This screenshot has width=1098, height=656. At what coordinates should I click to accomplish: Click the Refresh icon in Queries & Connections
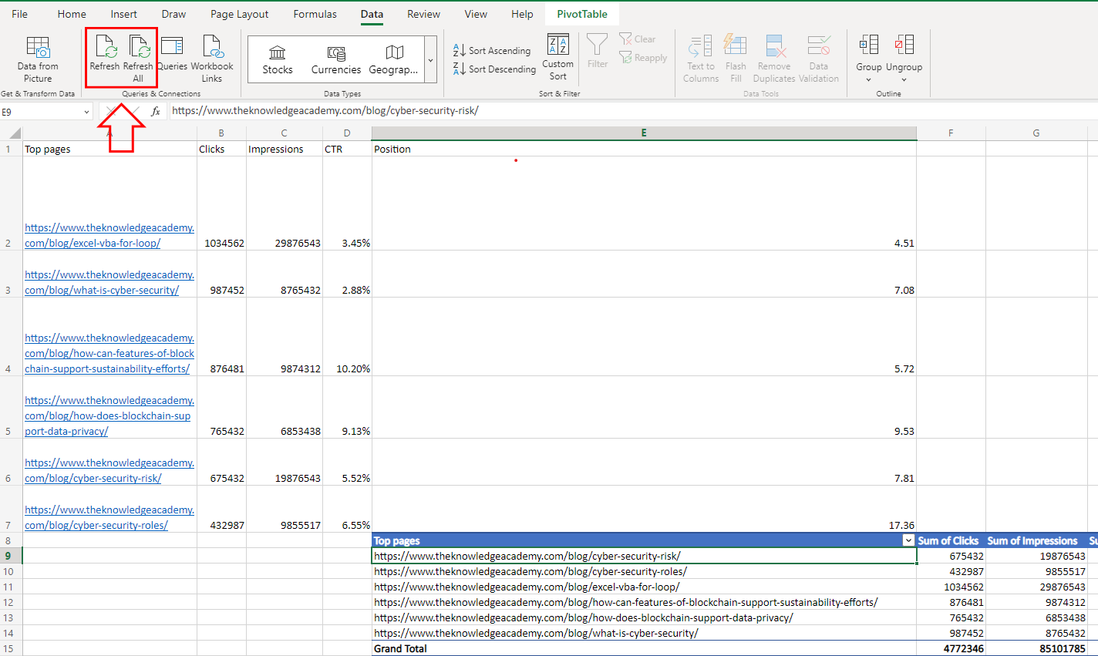tap(105, 48)
